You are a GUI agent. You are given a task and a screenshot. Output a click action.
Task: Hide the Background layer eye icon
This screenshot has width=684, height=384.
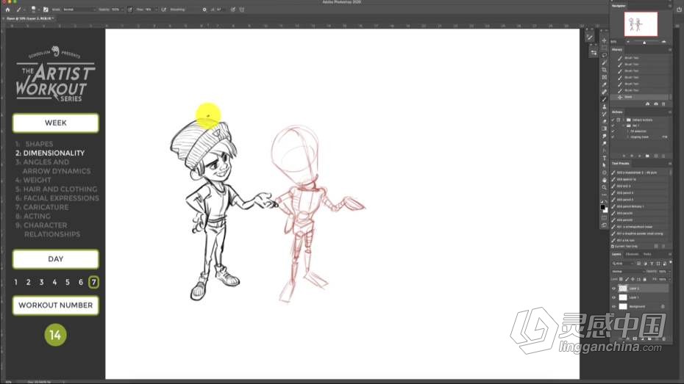[614, 306]
